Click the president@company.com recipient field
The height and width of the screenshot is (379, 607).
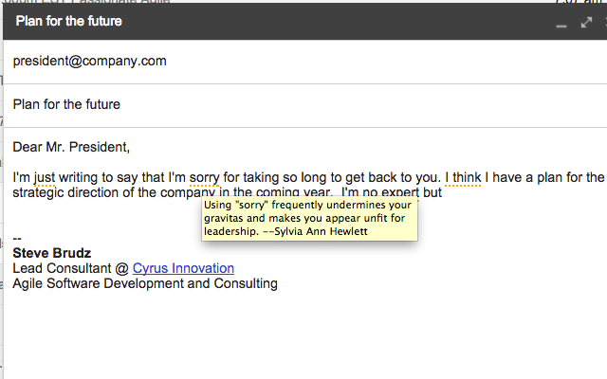[305, 61]
